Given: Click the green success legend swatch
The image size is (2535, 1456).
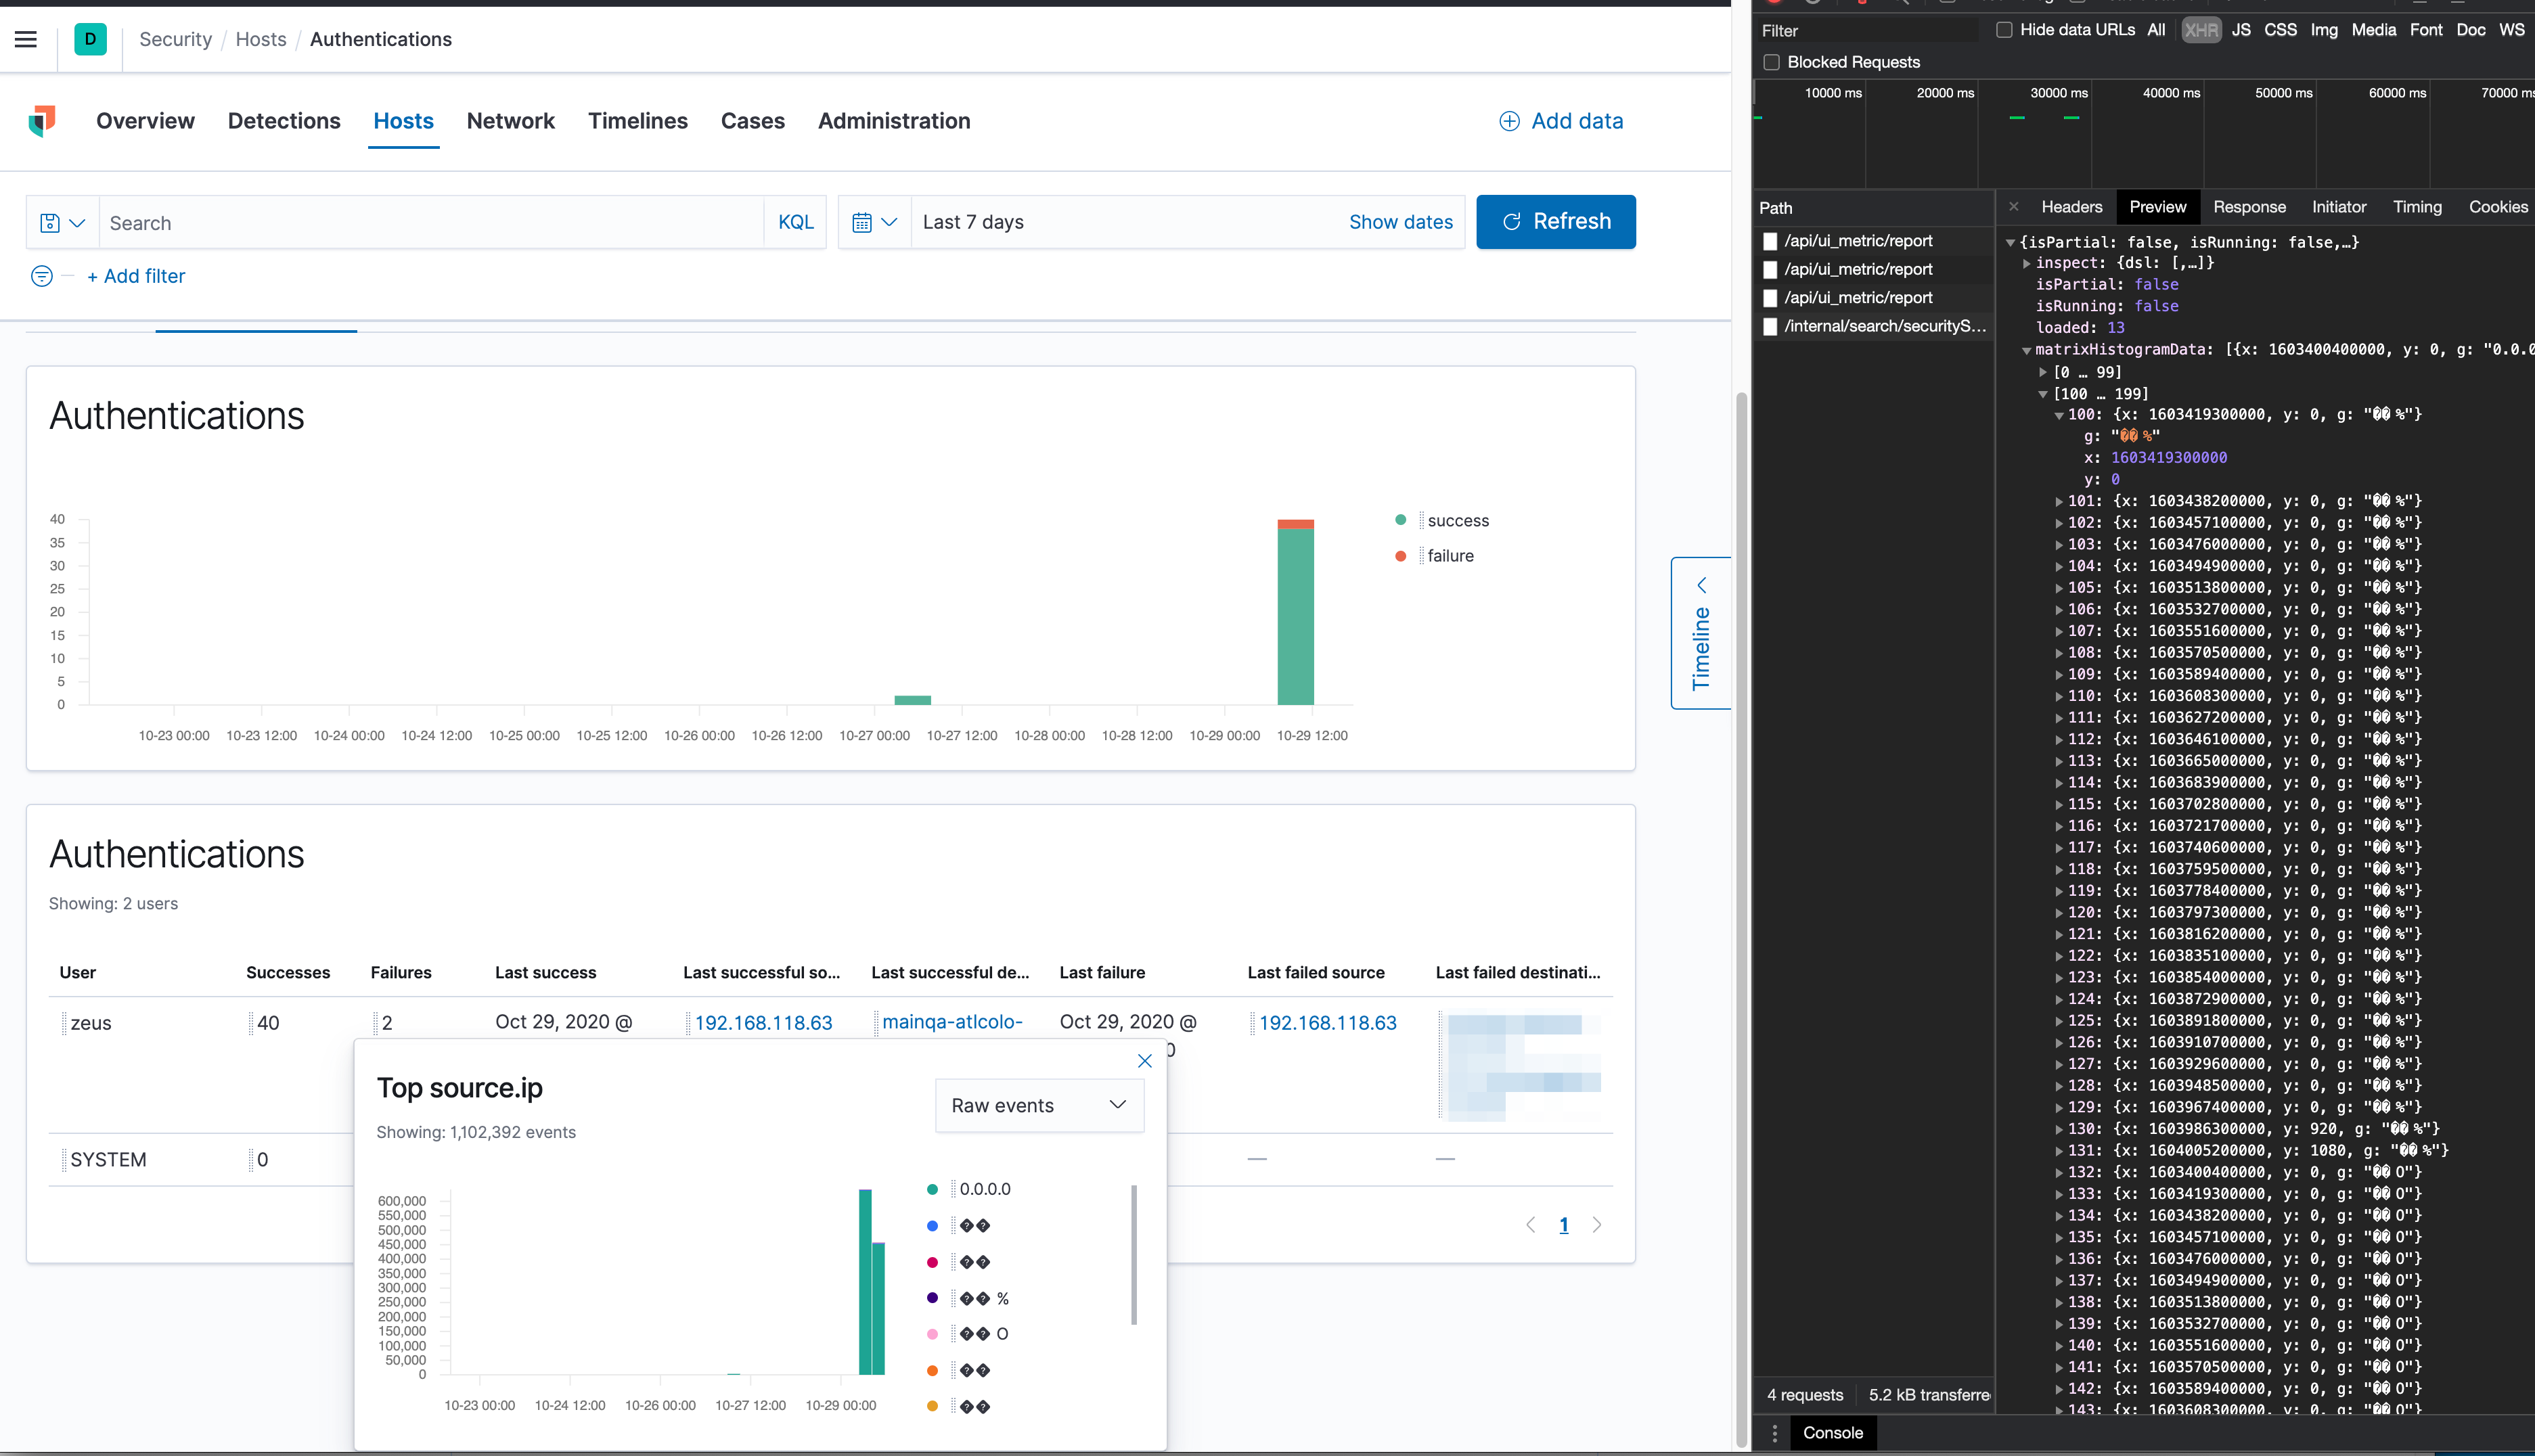Looking at the screenshot, I should click(1401, 520).
